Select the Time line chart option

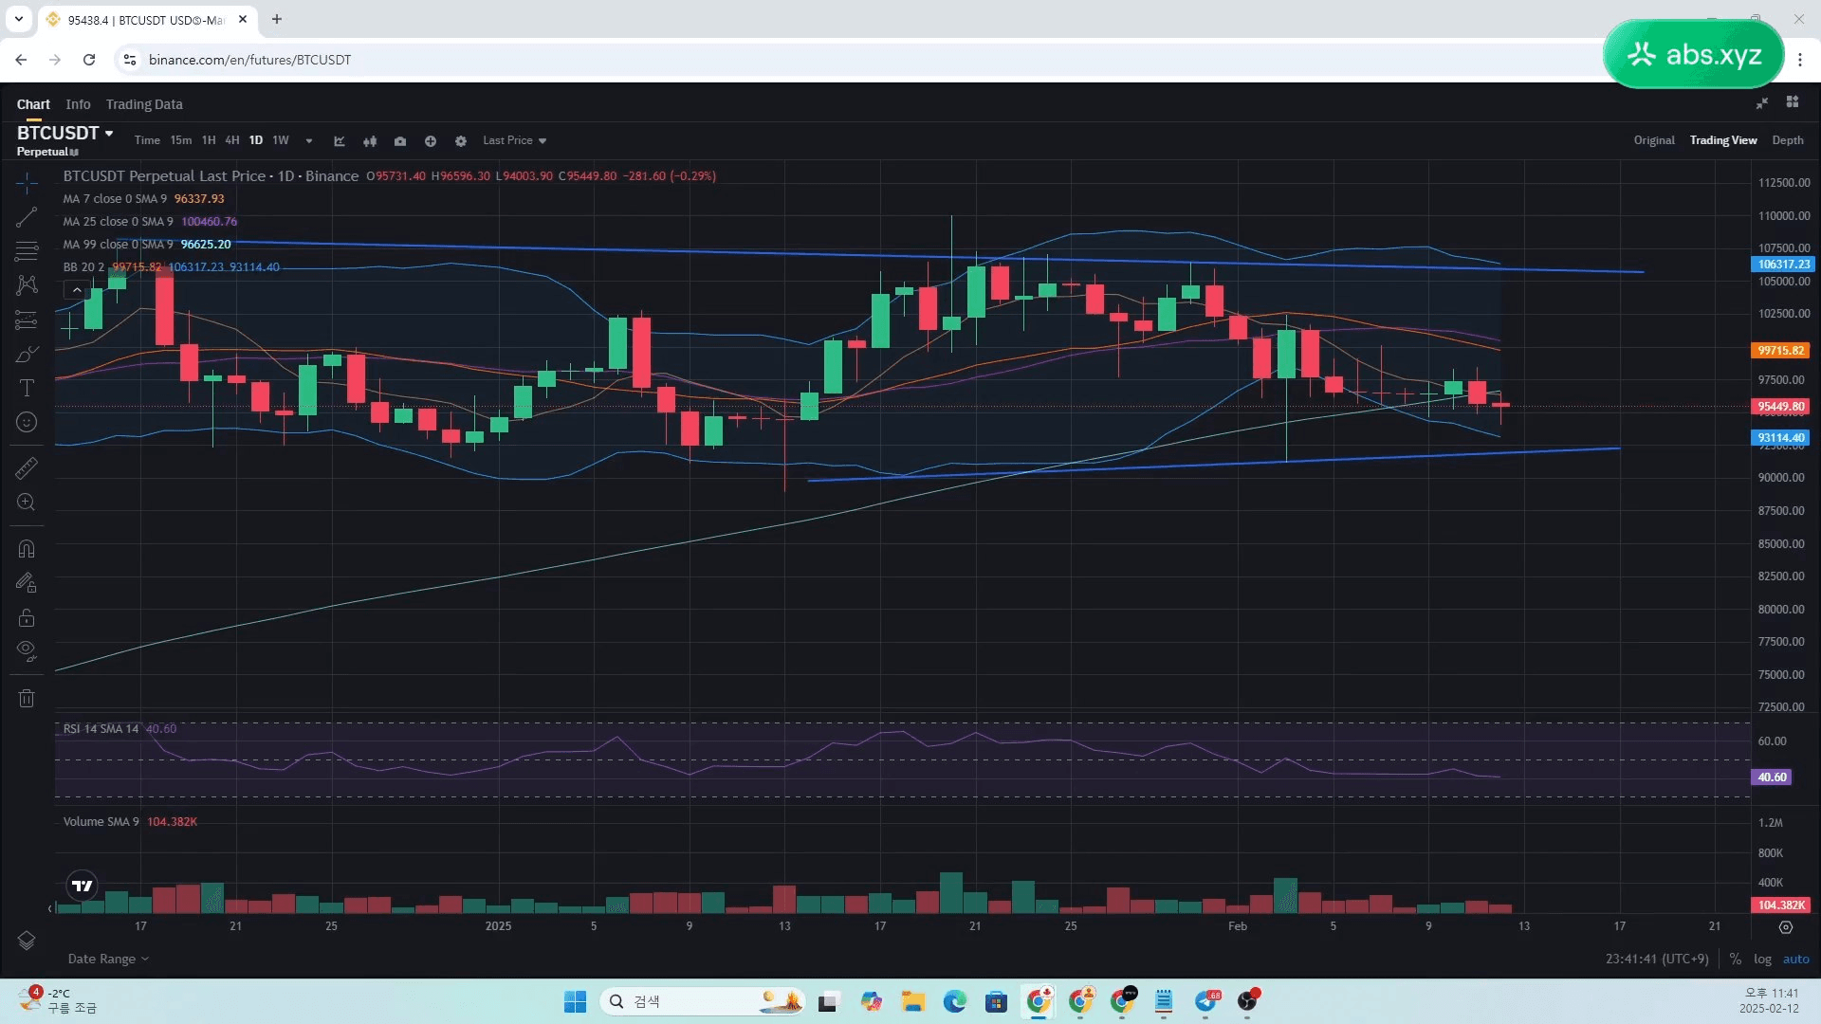[147, 140]
